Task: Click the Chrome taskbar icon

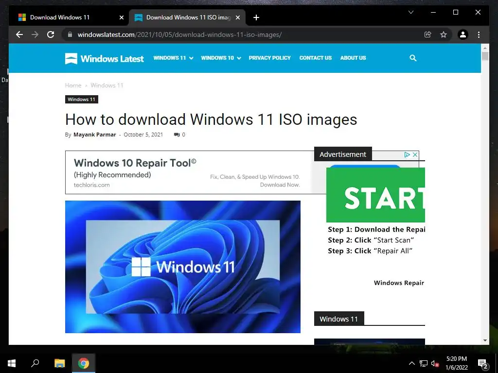Action: pyautogui.click(x=84, y=363)
